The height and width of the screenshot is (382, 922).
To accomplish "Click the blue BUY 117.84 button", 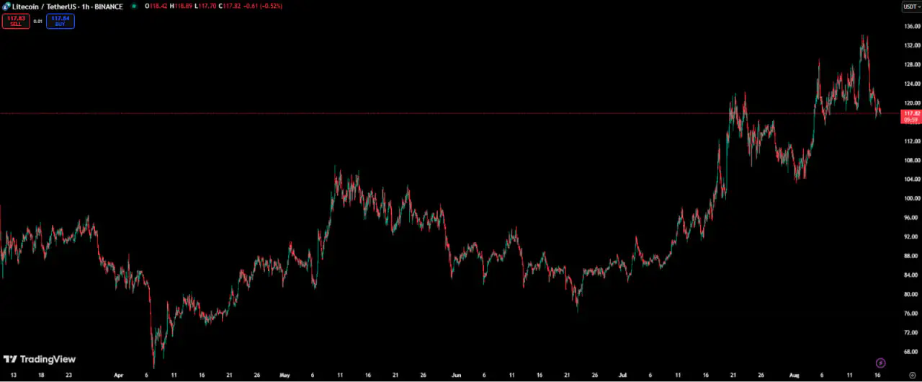I will point(61,21).
